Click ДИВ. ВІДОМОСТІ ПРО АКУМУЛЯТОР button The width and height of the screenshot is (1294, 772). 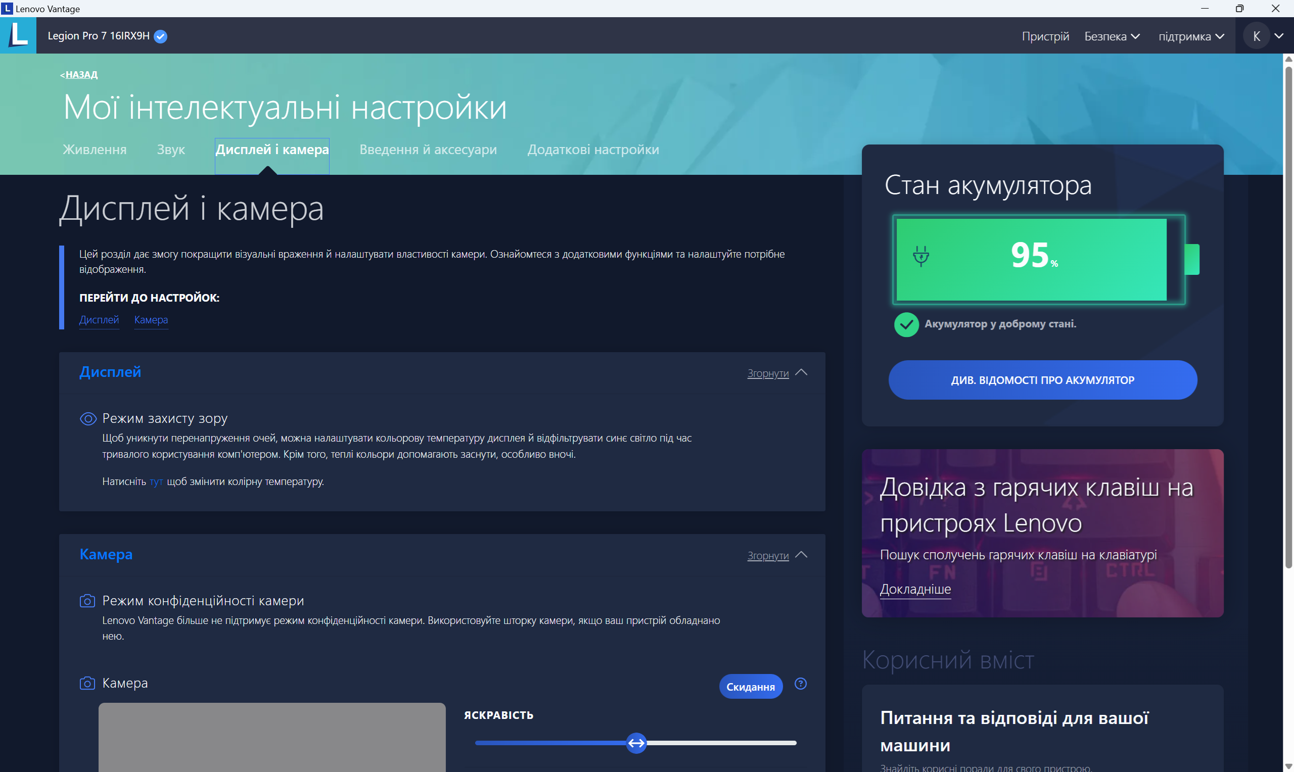(x=1042, y=380)
